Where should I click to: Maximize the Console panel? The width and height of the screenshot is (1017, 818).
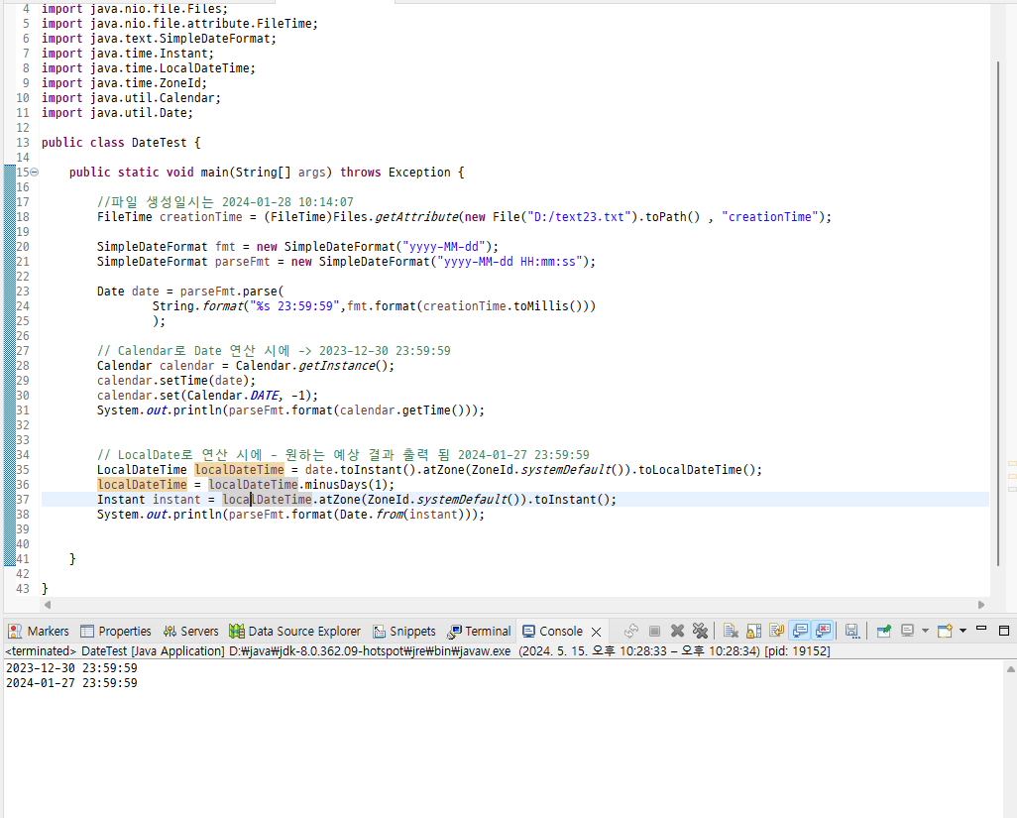pyautogui.click(x=1004, y=630)
